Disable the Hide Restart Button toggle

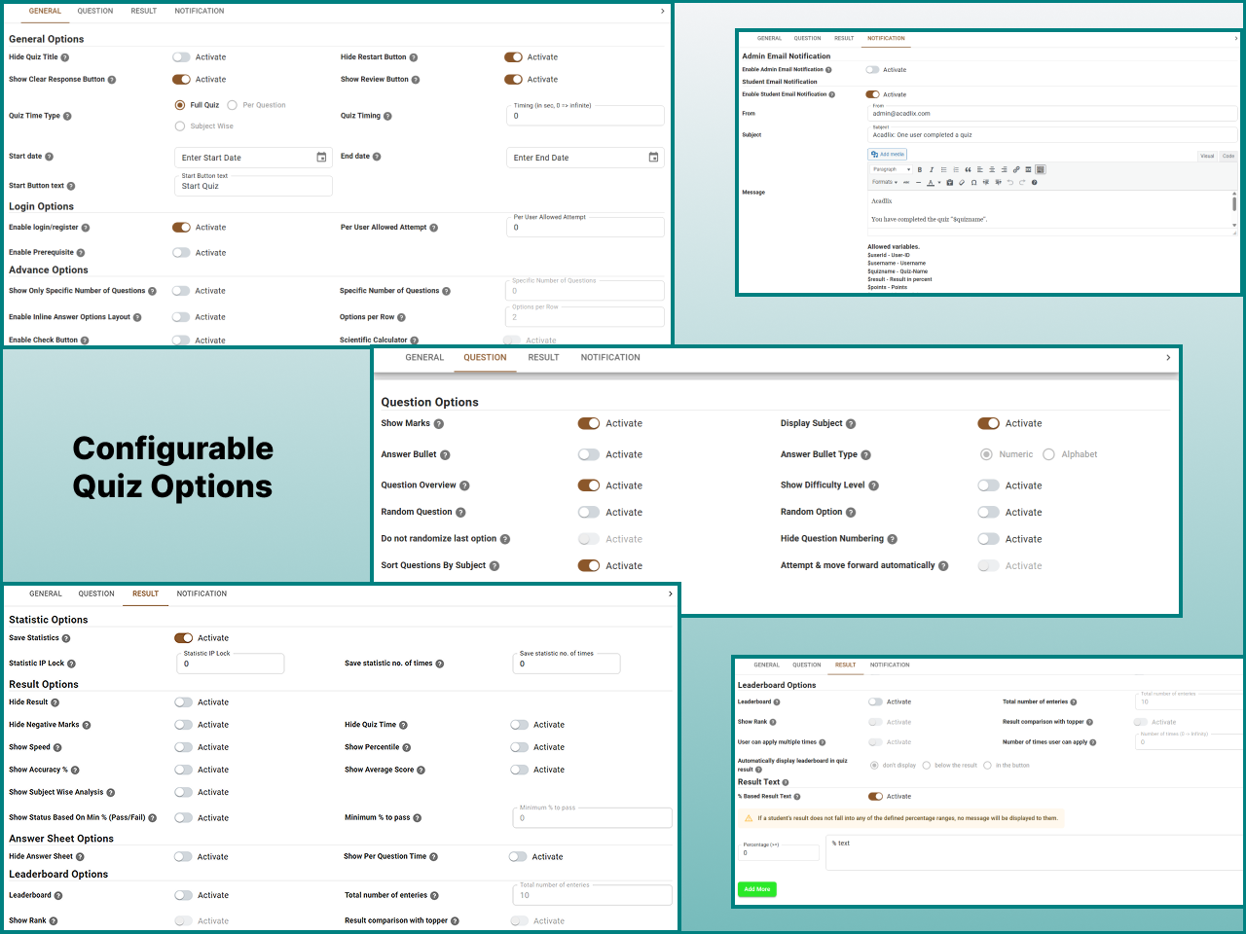pos(514,56)
